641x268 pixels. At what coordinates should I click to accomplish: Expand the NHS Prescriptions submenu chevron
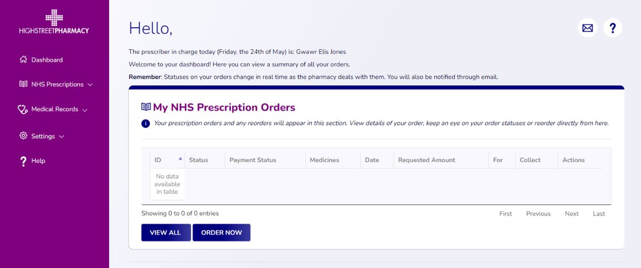tap(90, 84)
